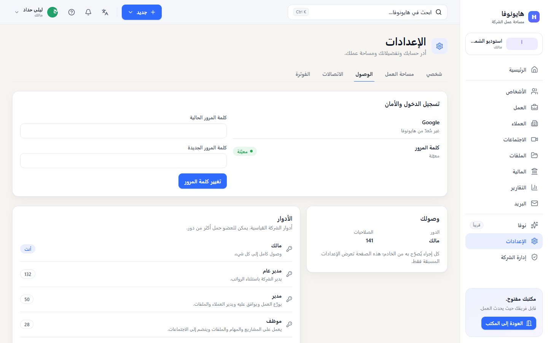Focus the كلمة المرور الحالية field
This screenshot has width=548, height=343.
(x=123, y=131)
